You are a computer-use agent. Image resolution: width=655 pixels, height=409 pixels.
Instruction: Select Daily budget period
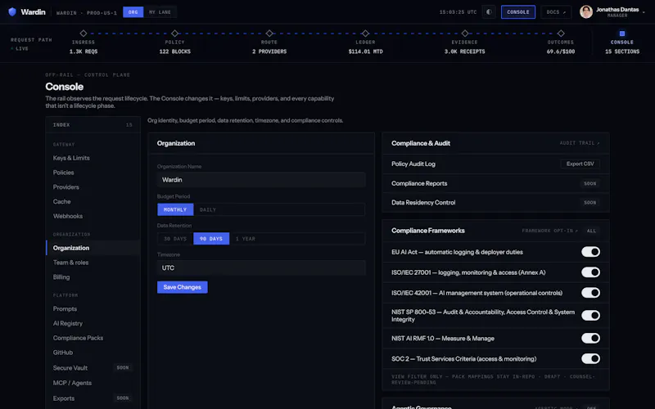208,209
